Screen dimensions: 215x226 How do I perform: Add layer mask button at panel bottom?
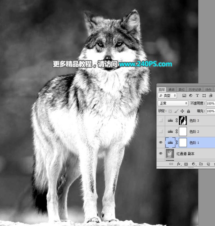click(x=186, y=164)
